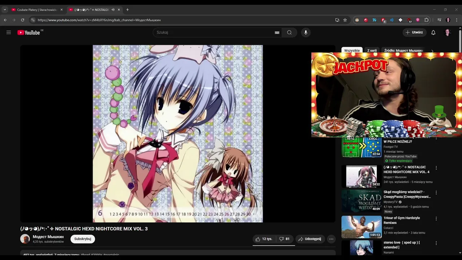Dislike the video showing 81
This screenshot has width=462, height=260.
point(285,239)
